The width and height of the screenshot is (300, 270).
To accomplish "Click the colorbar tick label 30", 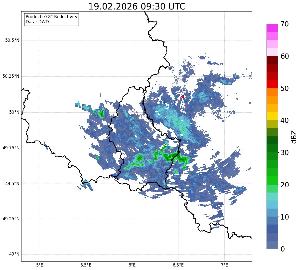I will 285,153.
